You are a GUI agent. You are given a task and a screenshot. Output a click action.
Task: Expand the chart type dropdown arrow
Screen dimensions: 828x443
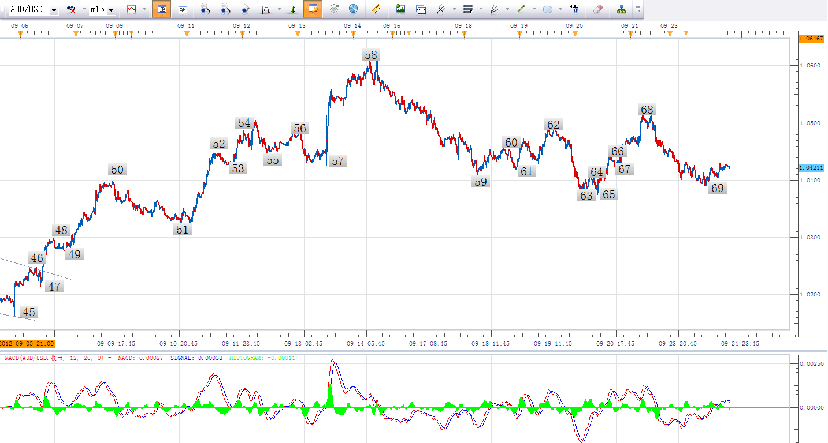click(144, 9)
